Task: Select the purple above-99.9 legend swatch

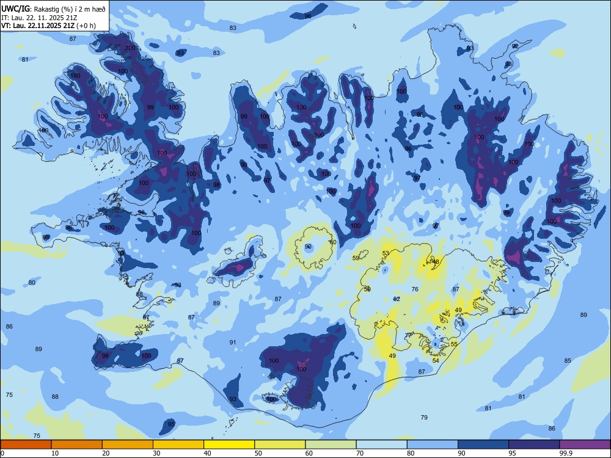Action: pyautogui.click(x=585, y=445)
